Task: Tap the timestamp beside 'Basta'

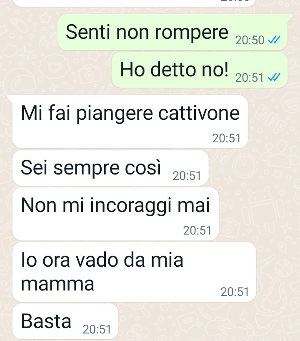Action: [x=97, y=329]
